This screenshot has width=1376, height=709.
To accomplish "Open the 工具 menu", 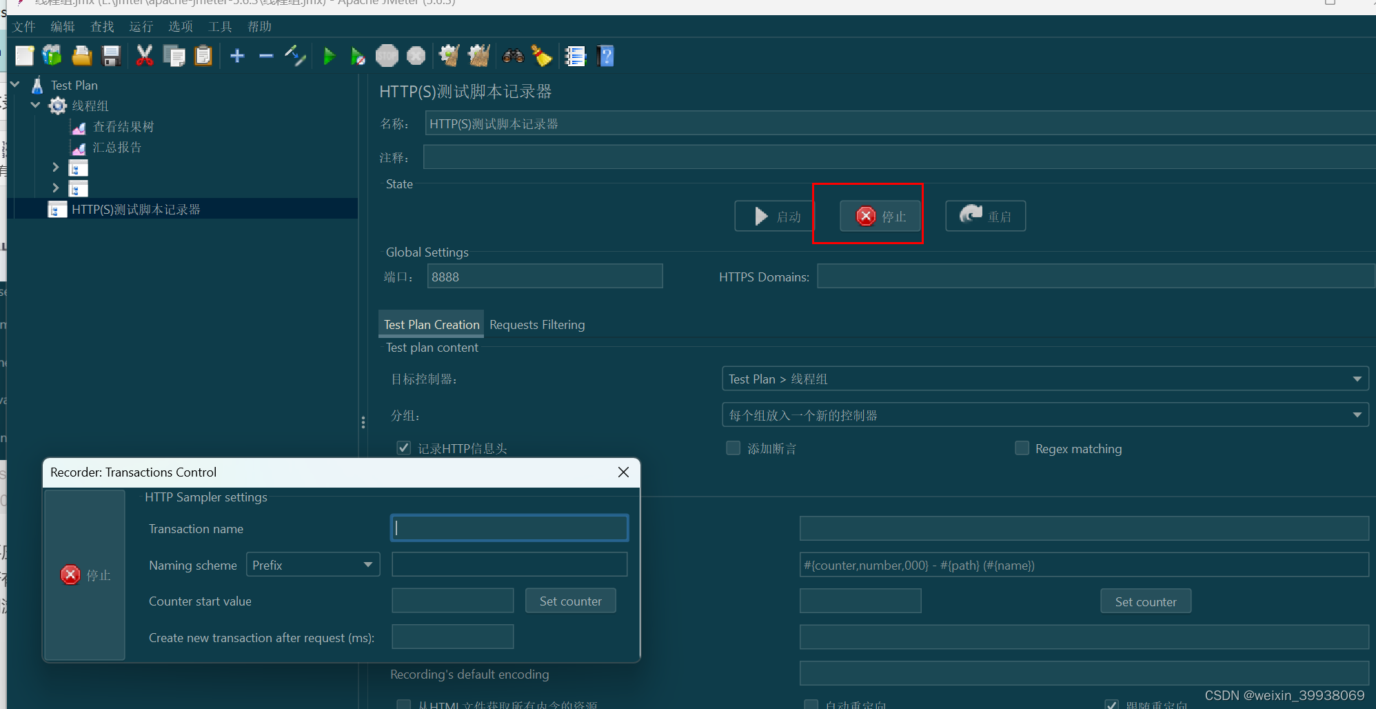I will coord(220,27).
